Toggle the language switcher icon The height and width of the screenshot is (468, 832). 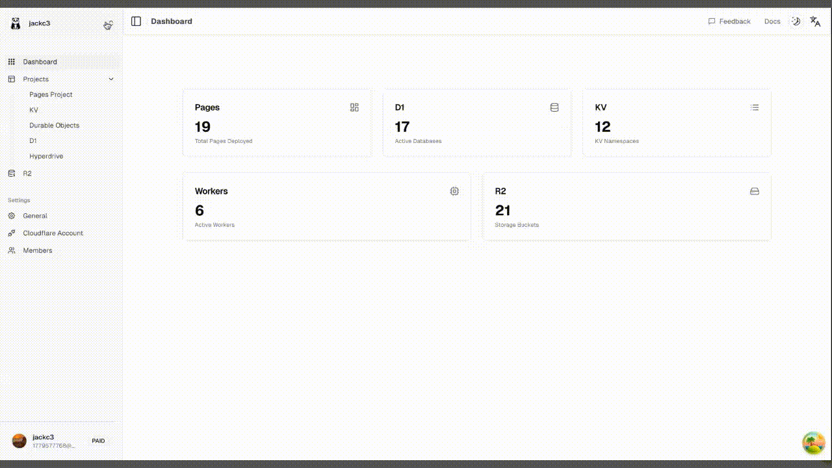(x=815, y=21)
